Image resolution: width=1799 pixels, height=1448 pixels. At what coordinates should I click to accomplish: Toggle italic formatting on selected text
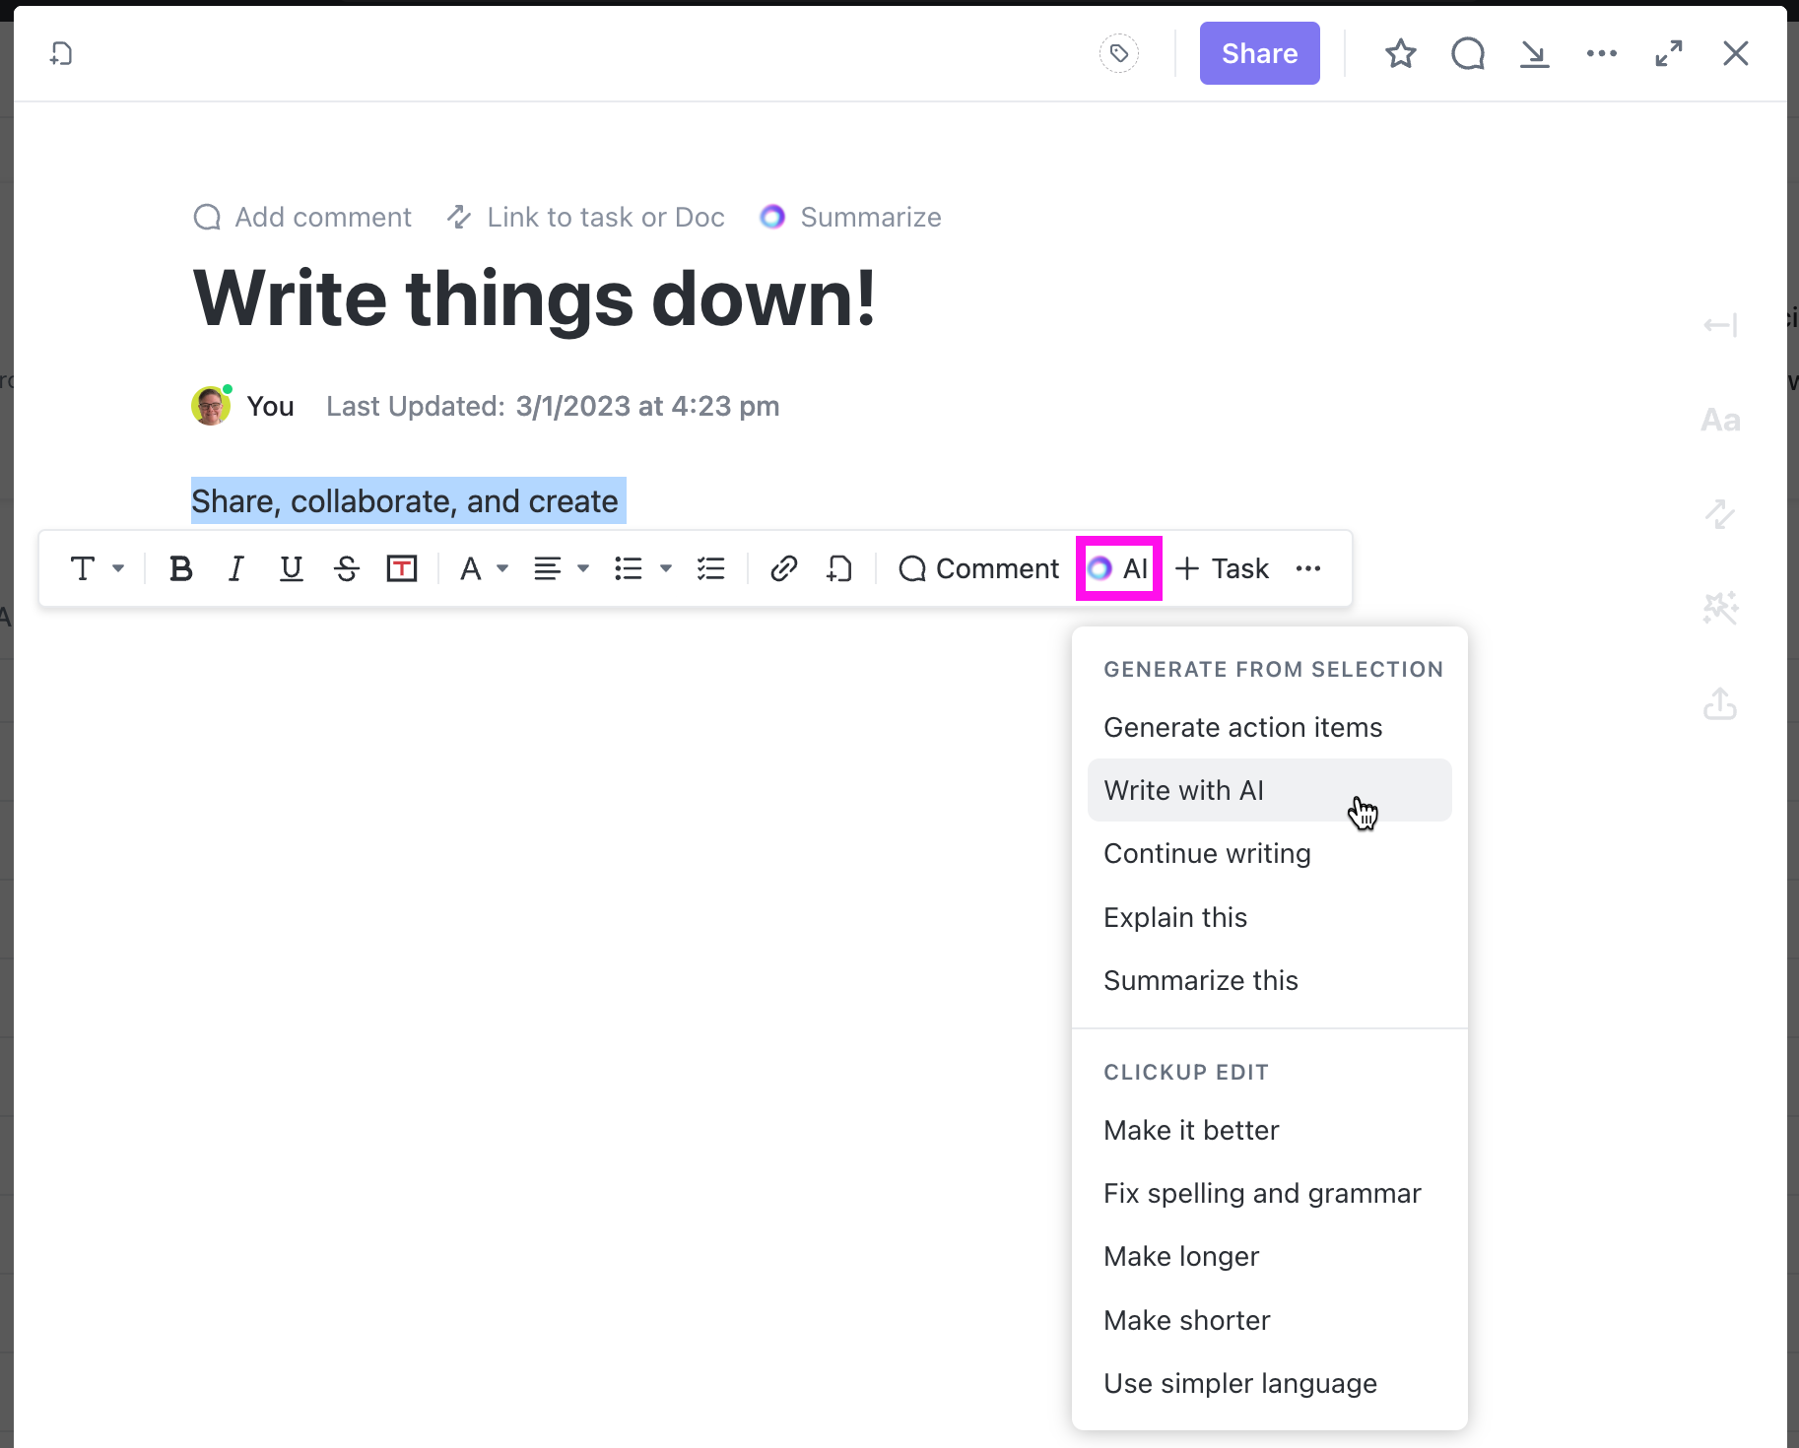pyautogui.click(x=235, y=568)
